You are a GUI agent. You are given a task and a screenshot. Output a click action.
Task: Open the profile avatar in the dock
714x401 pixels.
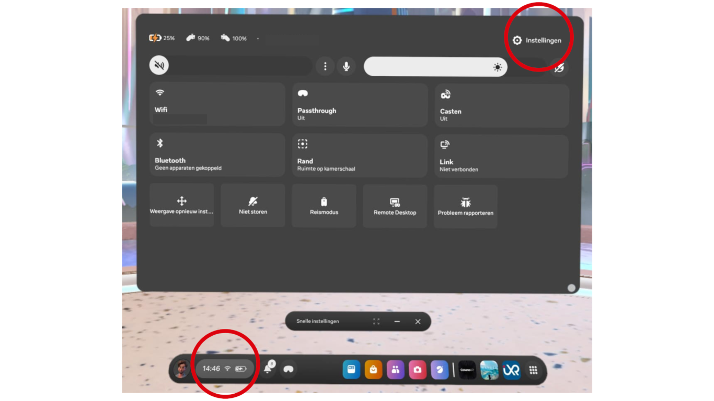pos(182,369)
